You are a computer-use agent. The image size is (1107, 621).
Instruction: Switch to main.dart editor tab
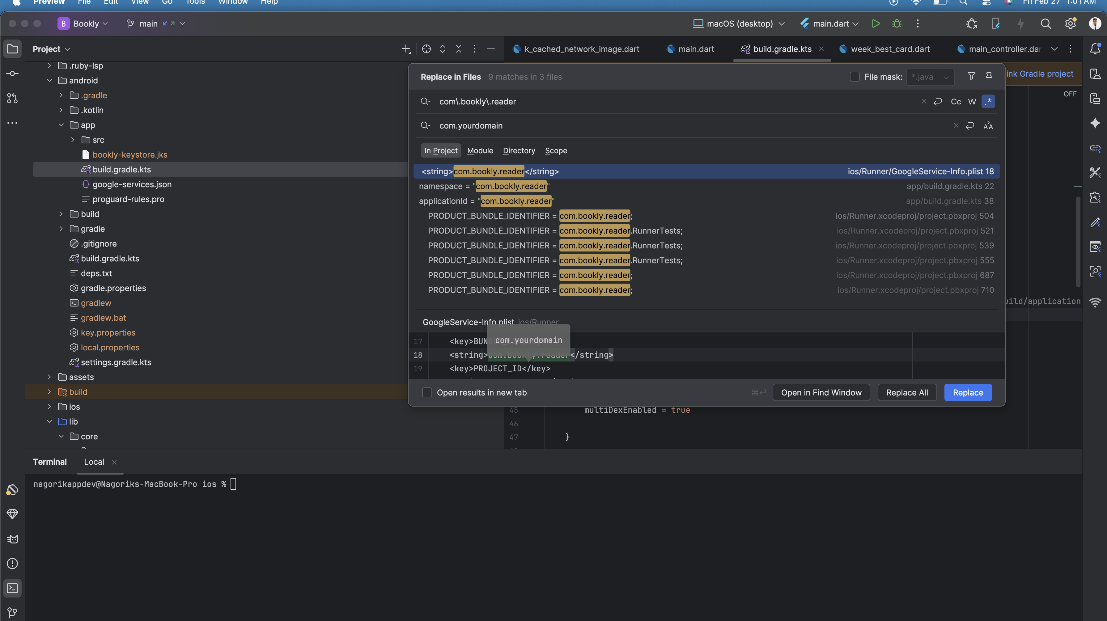coord(690,49)
